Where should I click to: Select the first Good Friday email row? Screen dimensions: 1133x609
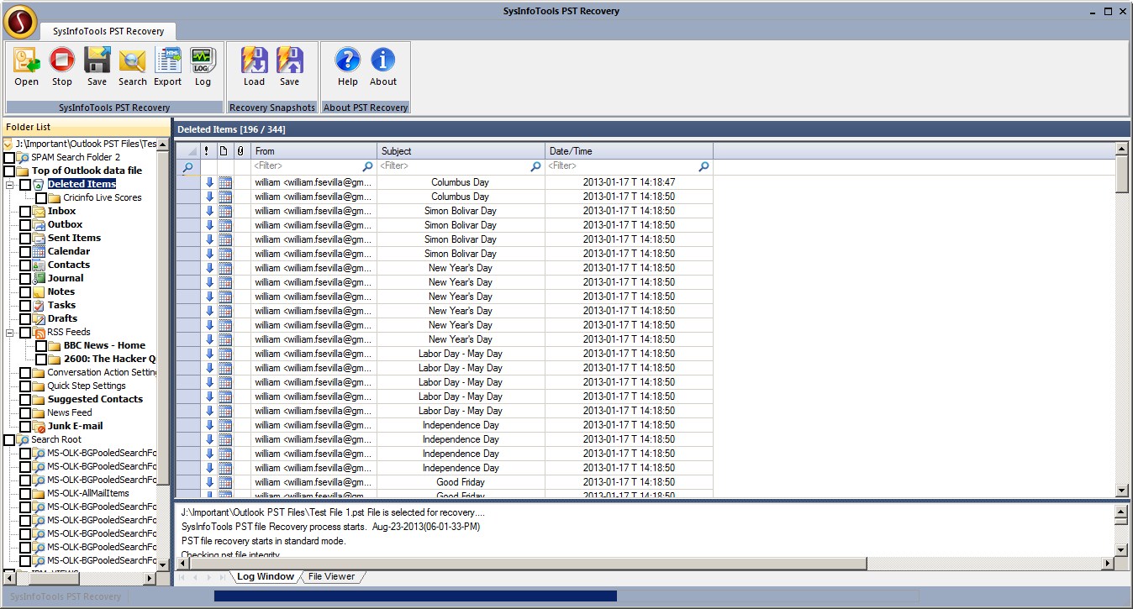tap(444, 482)
